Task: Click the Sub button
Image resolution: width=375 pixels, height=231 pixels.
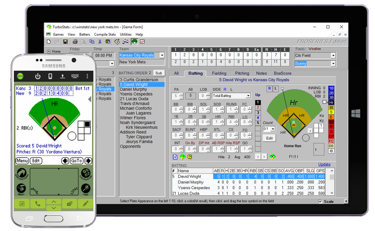Action: pyautogui.click(x=159, y=73)
